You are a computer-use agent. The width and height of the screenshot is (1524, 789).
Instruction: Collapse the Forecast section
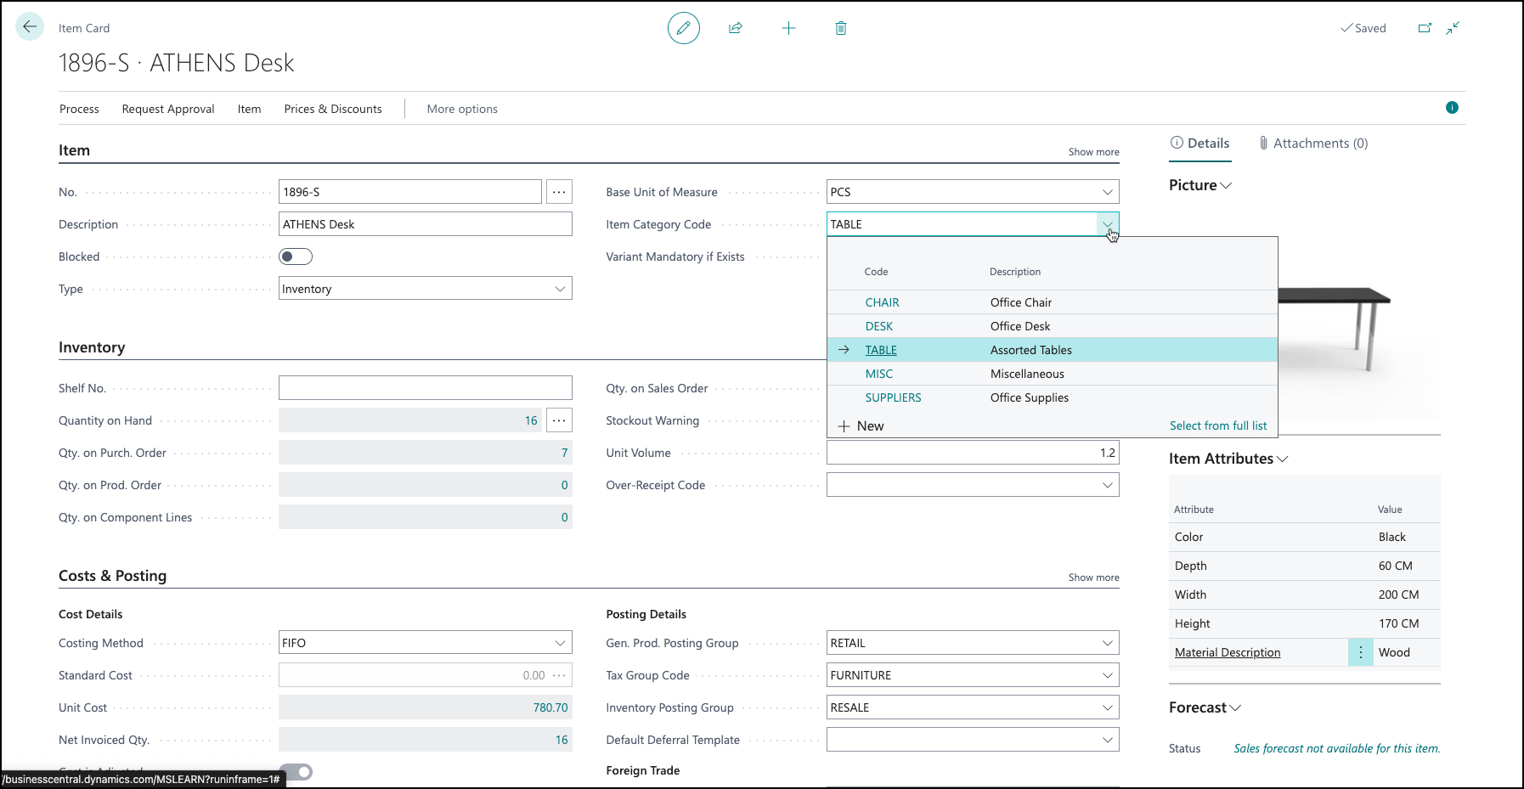[1205, 707]
